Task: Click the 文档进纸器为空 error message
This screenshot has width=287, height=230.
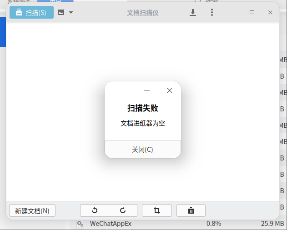Action: pyautogui.click(x=143, y=123)
